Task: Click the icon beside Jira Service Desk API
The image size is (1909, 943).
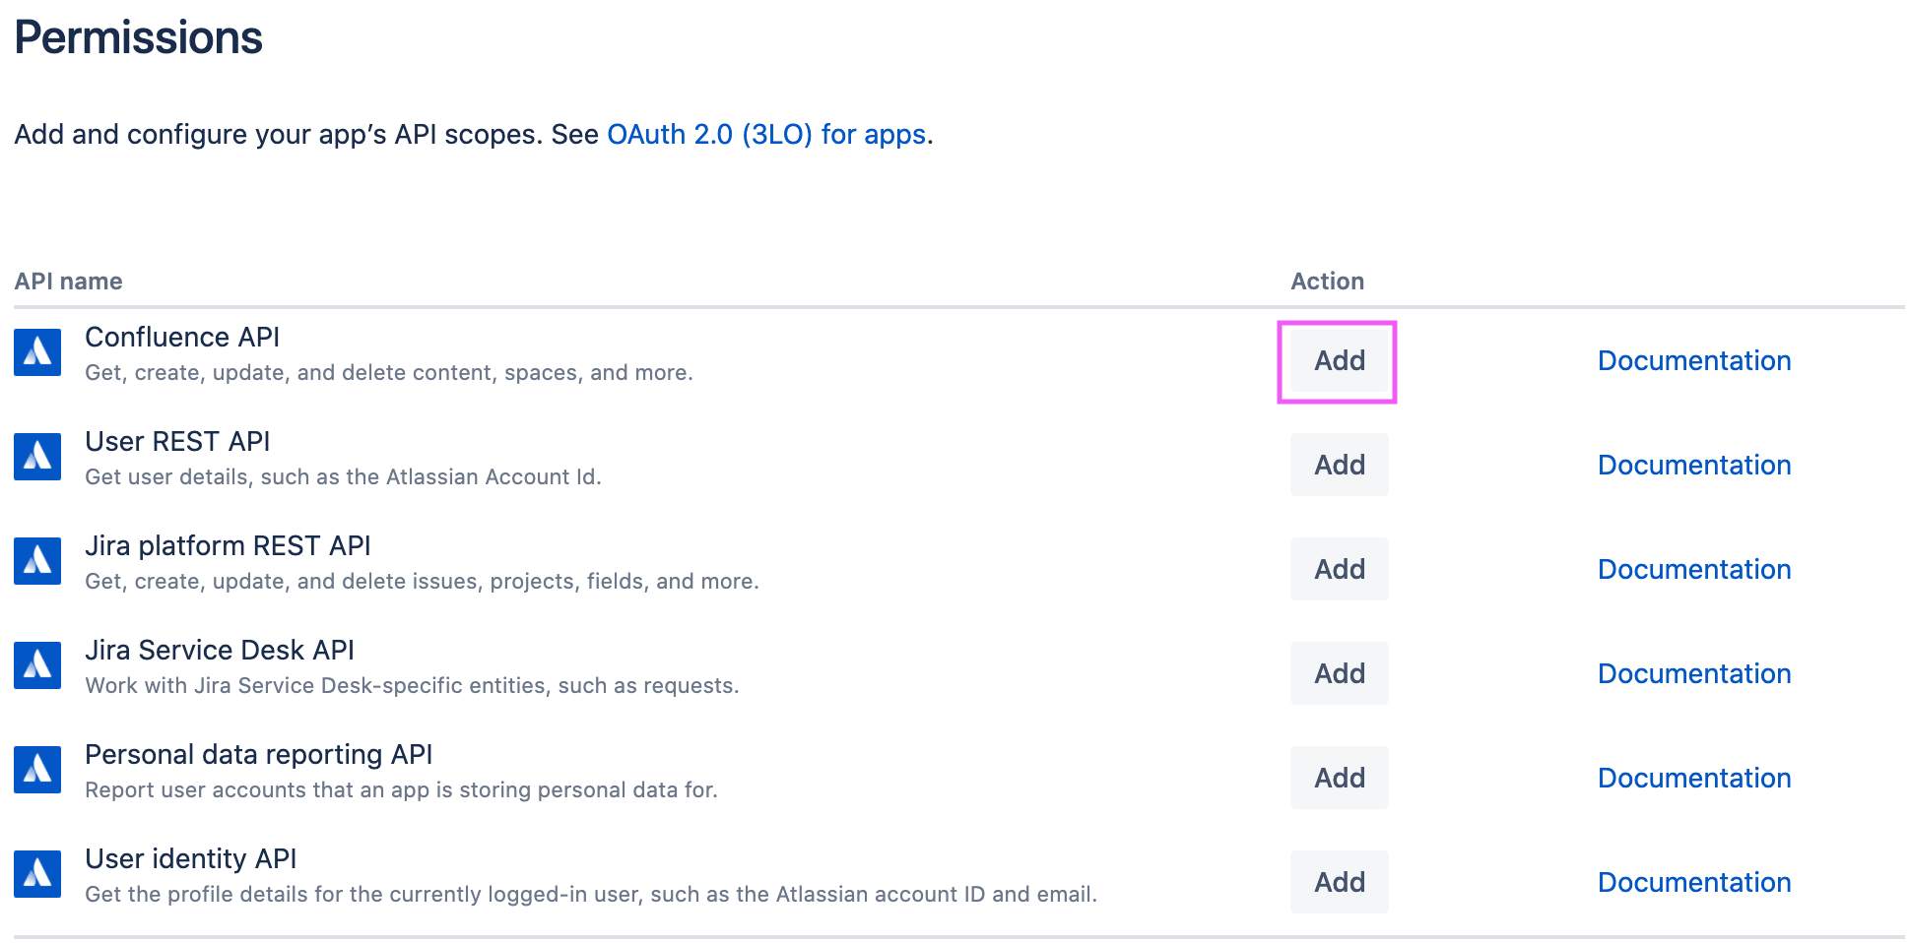Action: coord(37,665)
